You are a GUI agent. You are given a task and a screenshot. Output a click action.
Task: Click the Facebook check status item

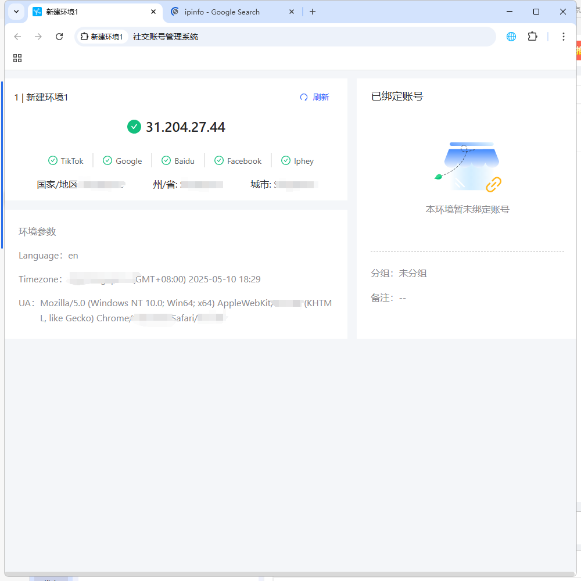click(x=238, y=161)
